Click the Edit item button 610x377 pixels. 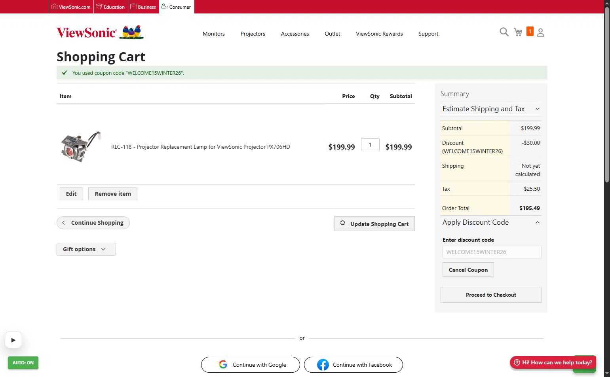71,194
